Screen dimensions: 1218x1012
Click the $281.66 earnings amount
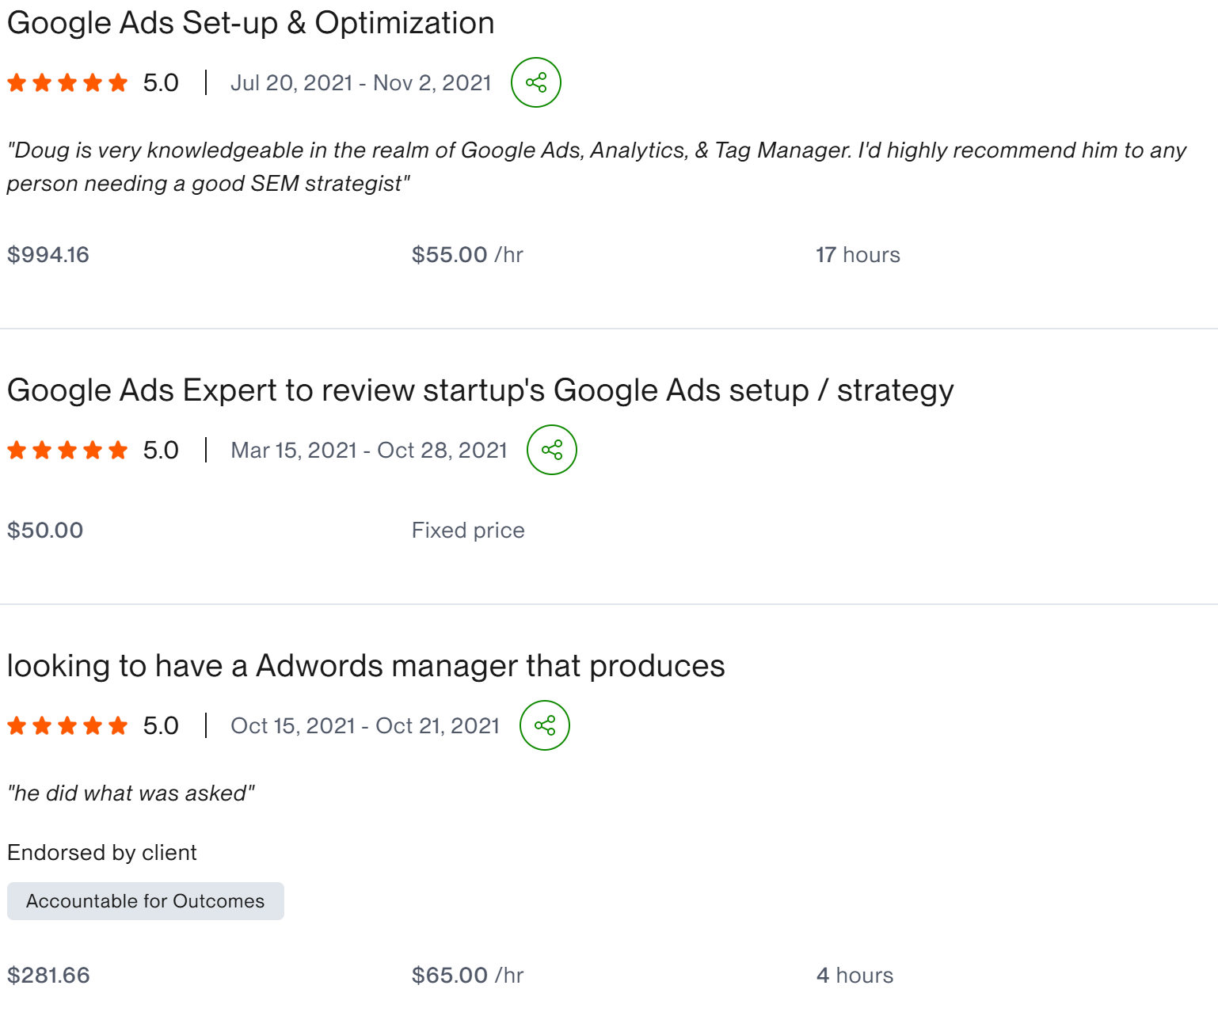(48, 976)
